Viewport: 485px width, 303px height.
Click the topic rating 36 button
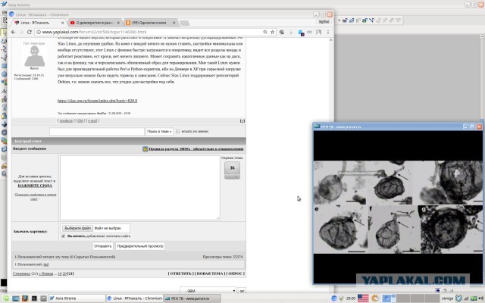point(232,168)
